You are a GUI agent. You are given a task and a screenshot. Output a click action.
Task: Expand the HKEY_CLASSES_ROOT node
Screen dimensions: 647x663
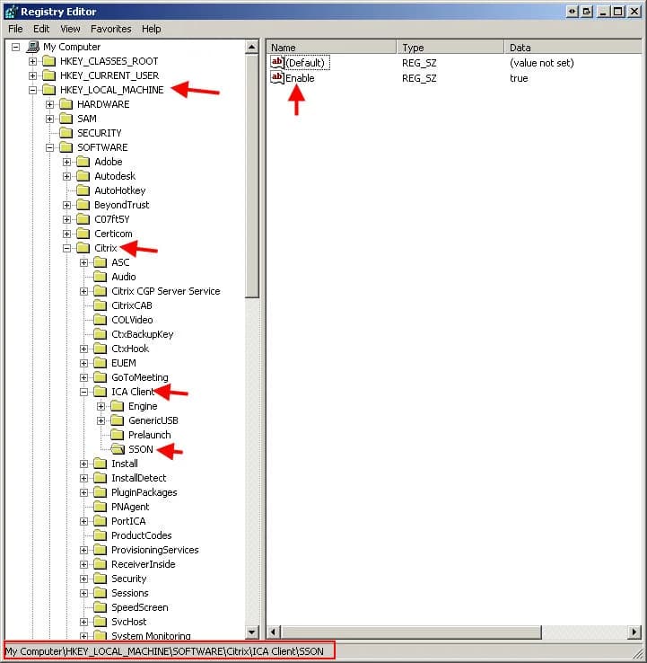[32, 61]
